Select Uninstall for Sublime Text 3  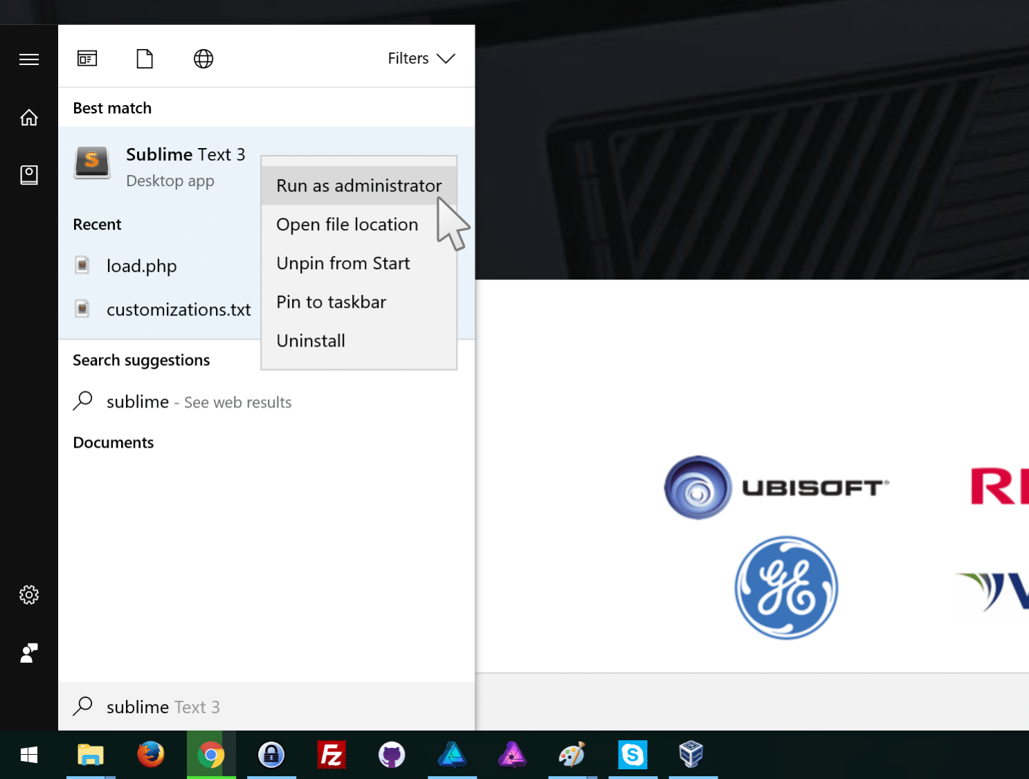tap(310, 340)
